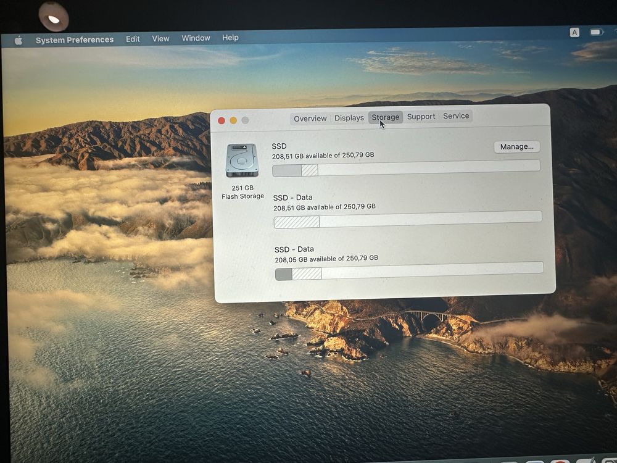Click '208,05 GB available of 250,79 GB' text
This screenshot has height=463, width=617.
[x=326, y=259]
